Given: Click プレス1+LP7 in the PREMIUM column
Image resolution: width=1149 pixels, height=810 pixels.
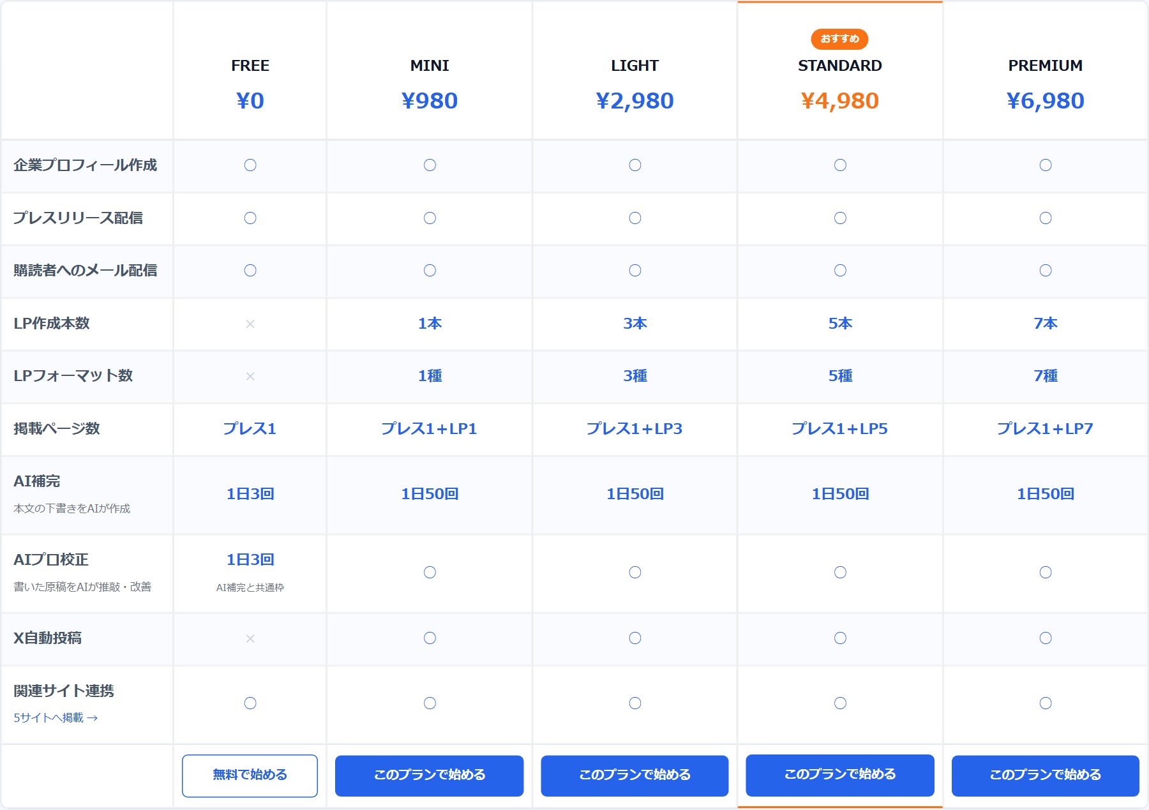Looking at the screenshot, I should pos(1045,429).
